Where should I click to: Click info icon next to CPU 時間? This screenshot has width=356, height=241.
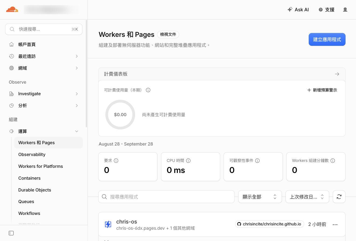coord(188,161)
